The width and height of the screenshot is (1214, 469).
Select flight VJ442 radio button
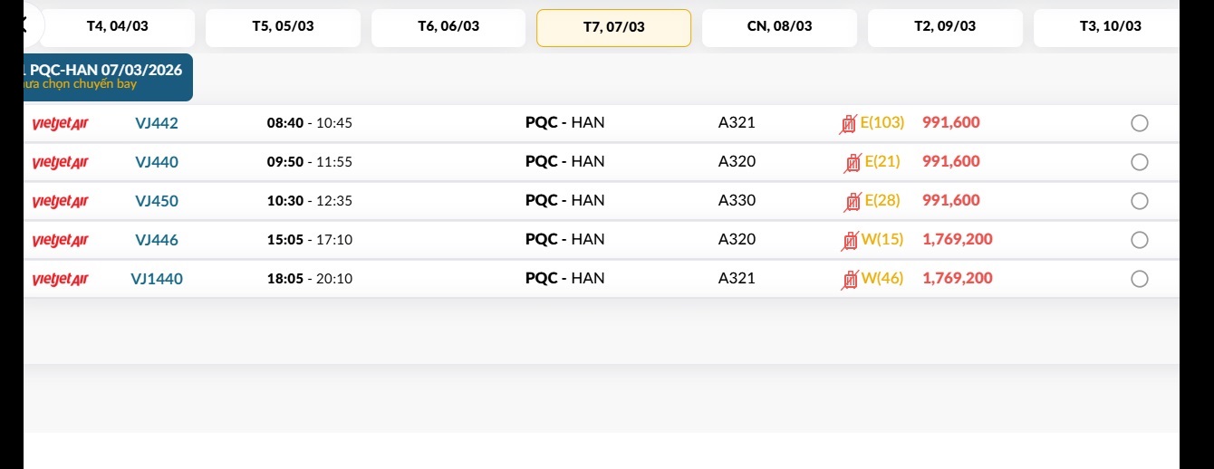click(1140, 124)
